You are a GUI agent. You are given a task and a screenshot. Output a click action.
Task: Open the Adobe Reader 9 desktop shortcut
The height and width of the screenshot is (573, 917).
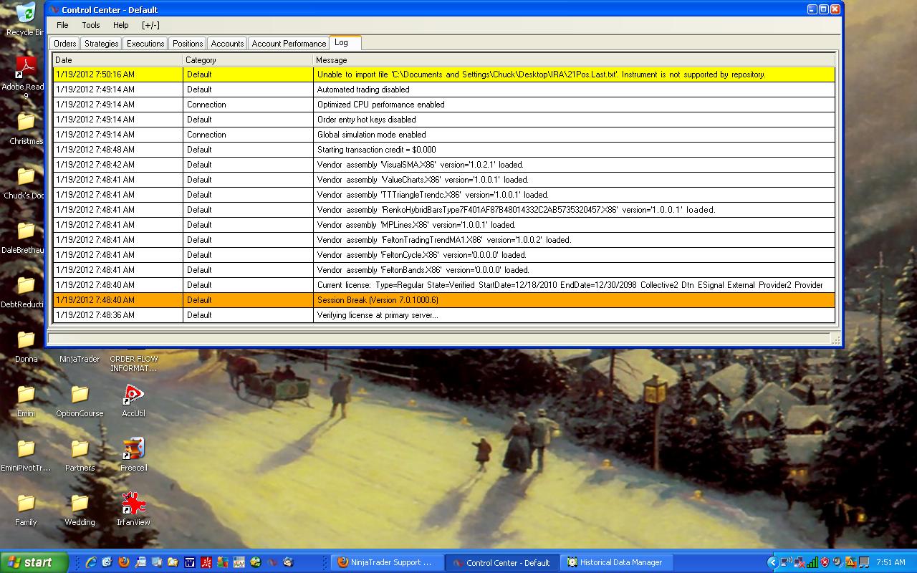[x=26, y=77]
